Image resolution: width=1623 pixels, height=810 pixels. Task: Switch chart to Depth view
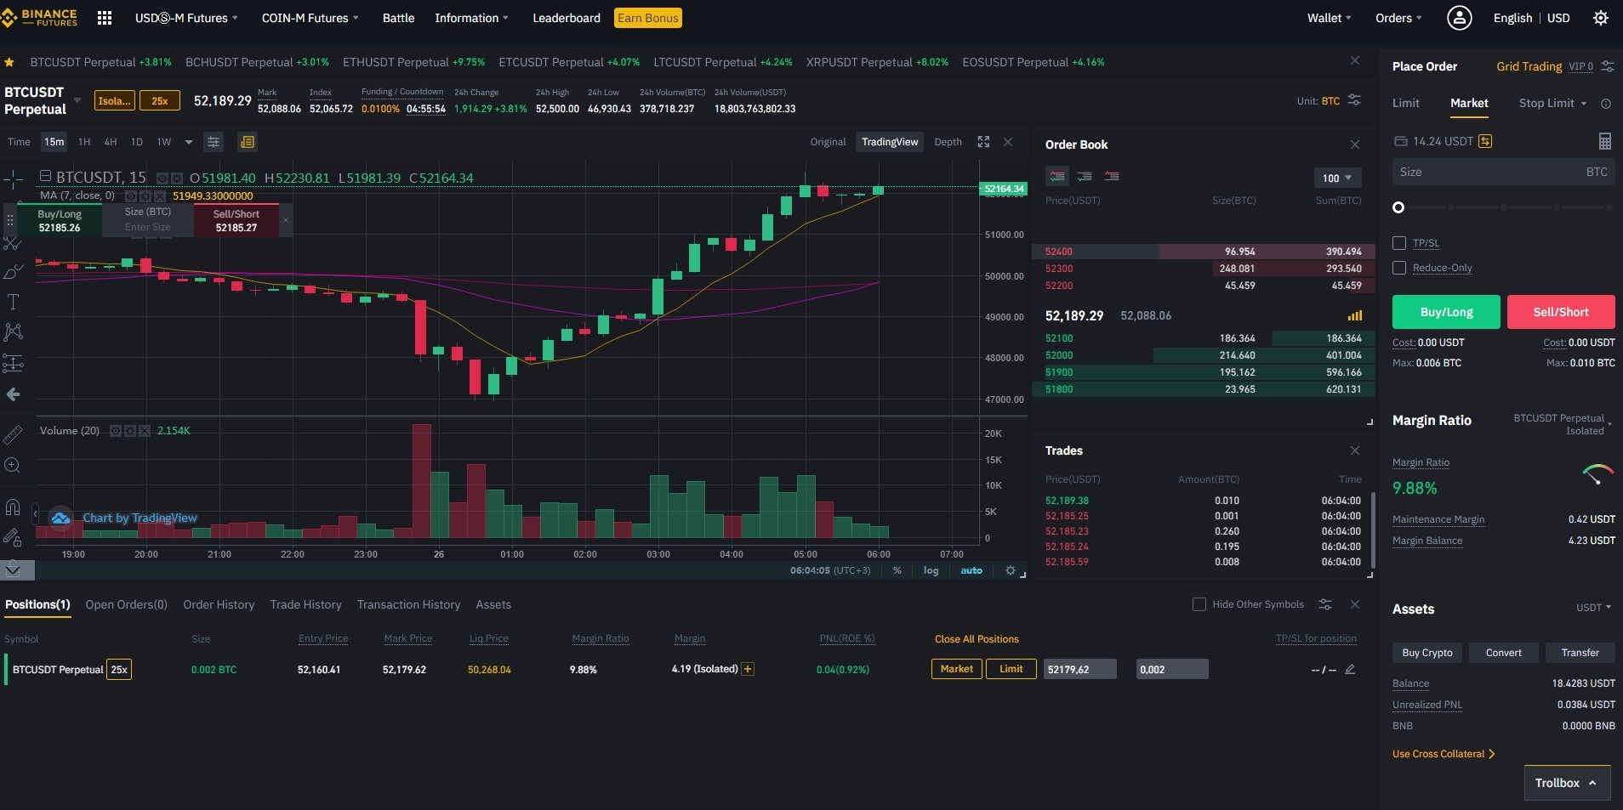point(948,142)
